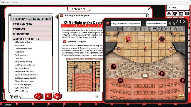Click the fit-to-window arrows tool on map toolbar
This screenshot has height=107, width=191.
120,29
